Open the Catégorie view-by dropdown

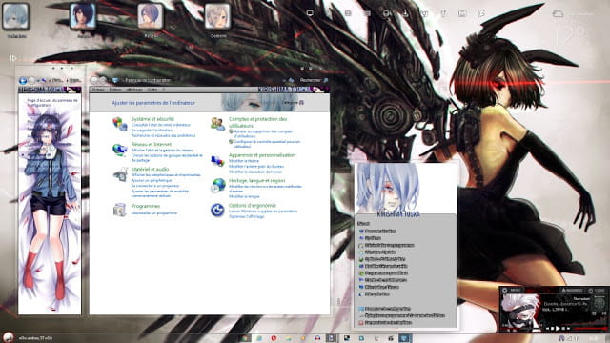293,103
